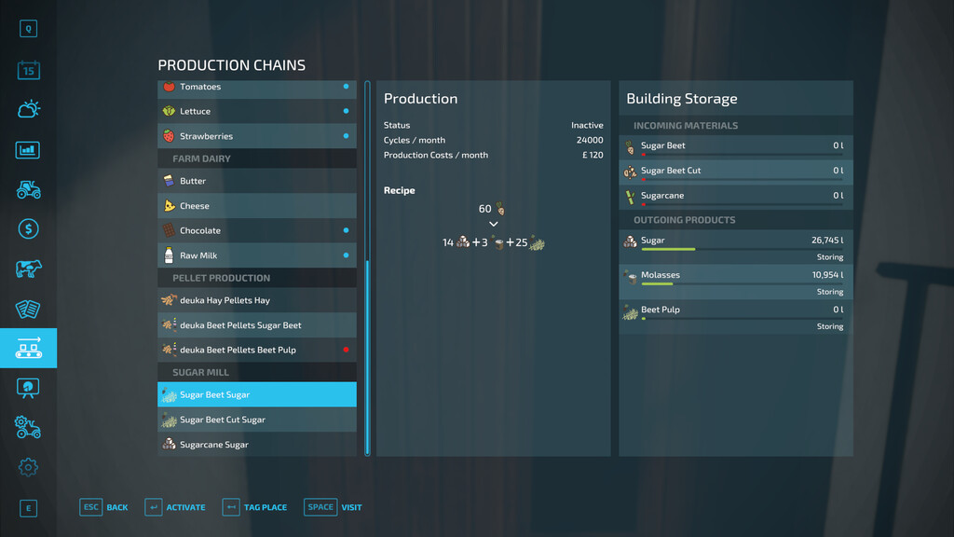
Task: Toggle the red indicator on deuka Beet Pellets Beet Pulp
Action: coord(348,349)
